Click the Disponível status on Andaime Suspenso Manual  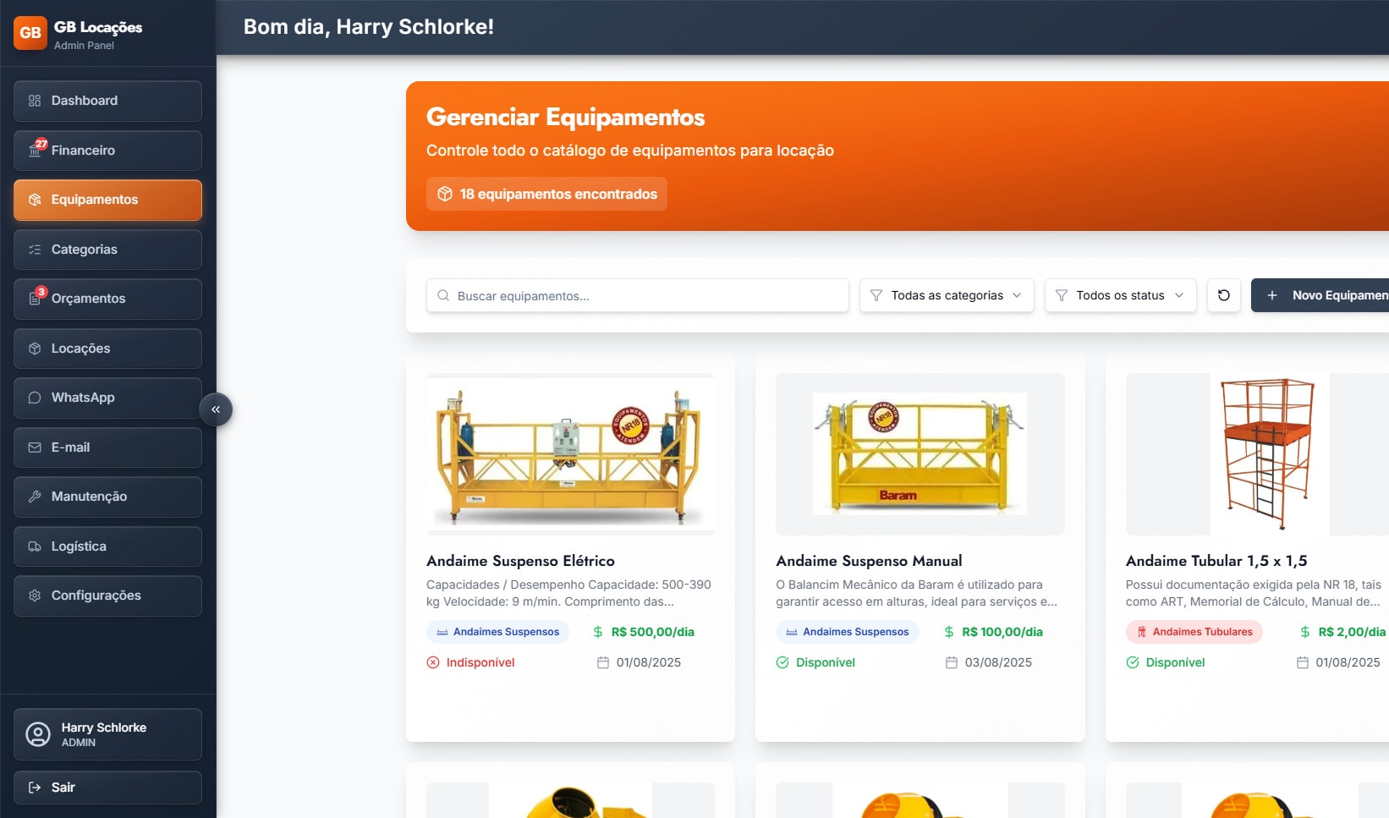(815, 662)
